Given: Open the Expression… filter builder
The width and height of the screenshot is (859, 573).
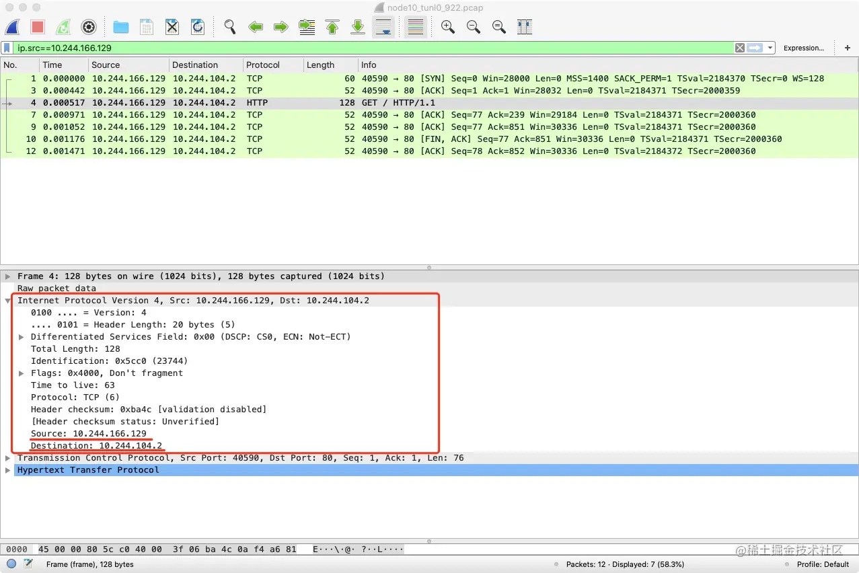Looking at the screenshot, I should pos(804,48).
